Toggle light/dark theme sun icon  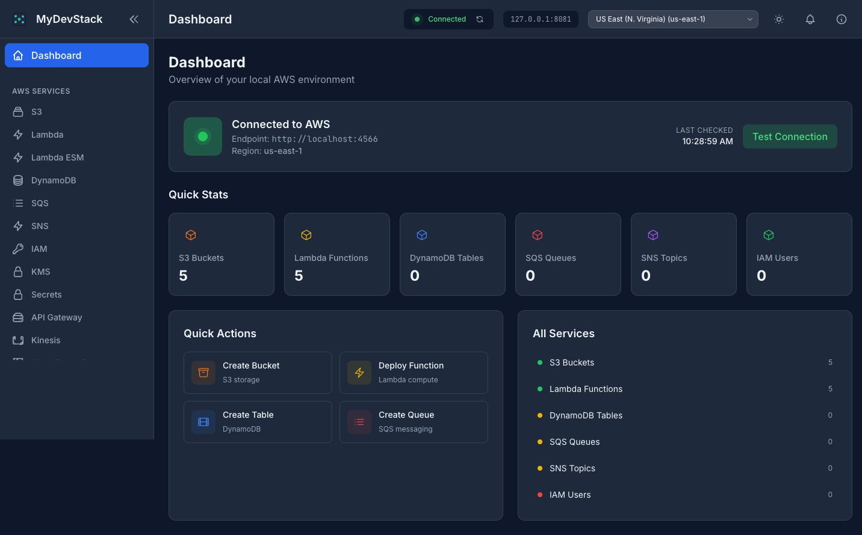(x=779, y=19)
